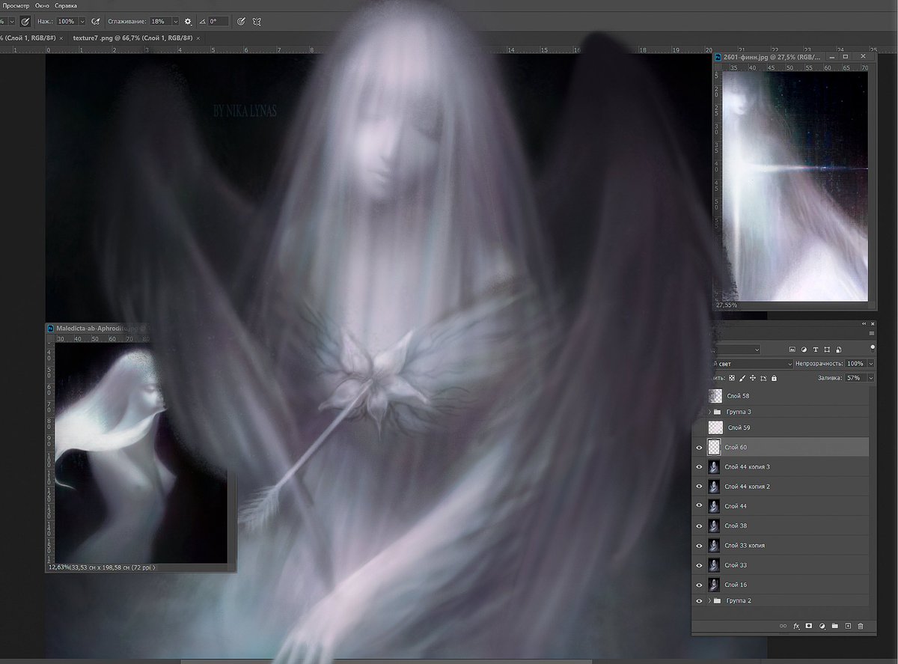Open Заливка fill slider arrow
Viewport: 898px width, 664px height.
pos(870,379)
